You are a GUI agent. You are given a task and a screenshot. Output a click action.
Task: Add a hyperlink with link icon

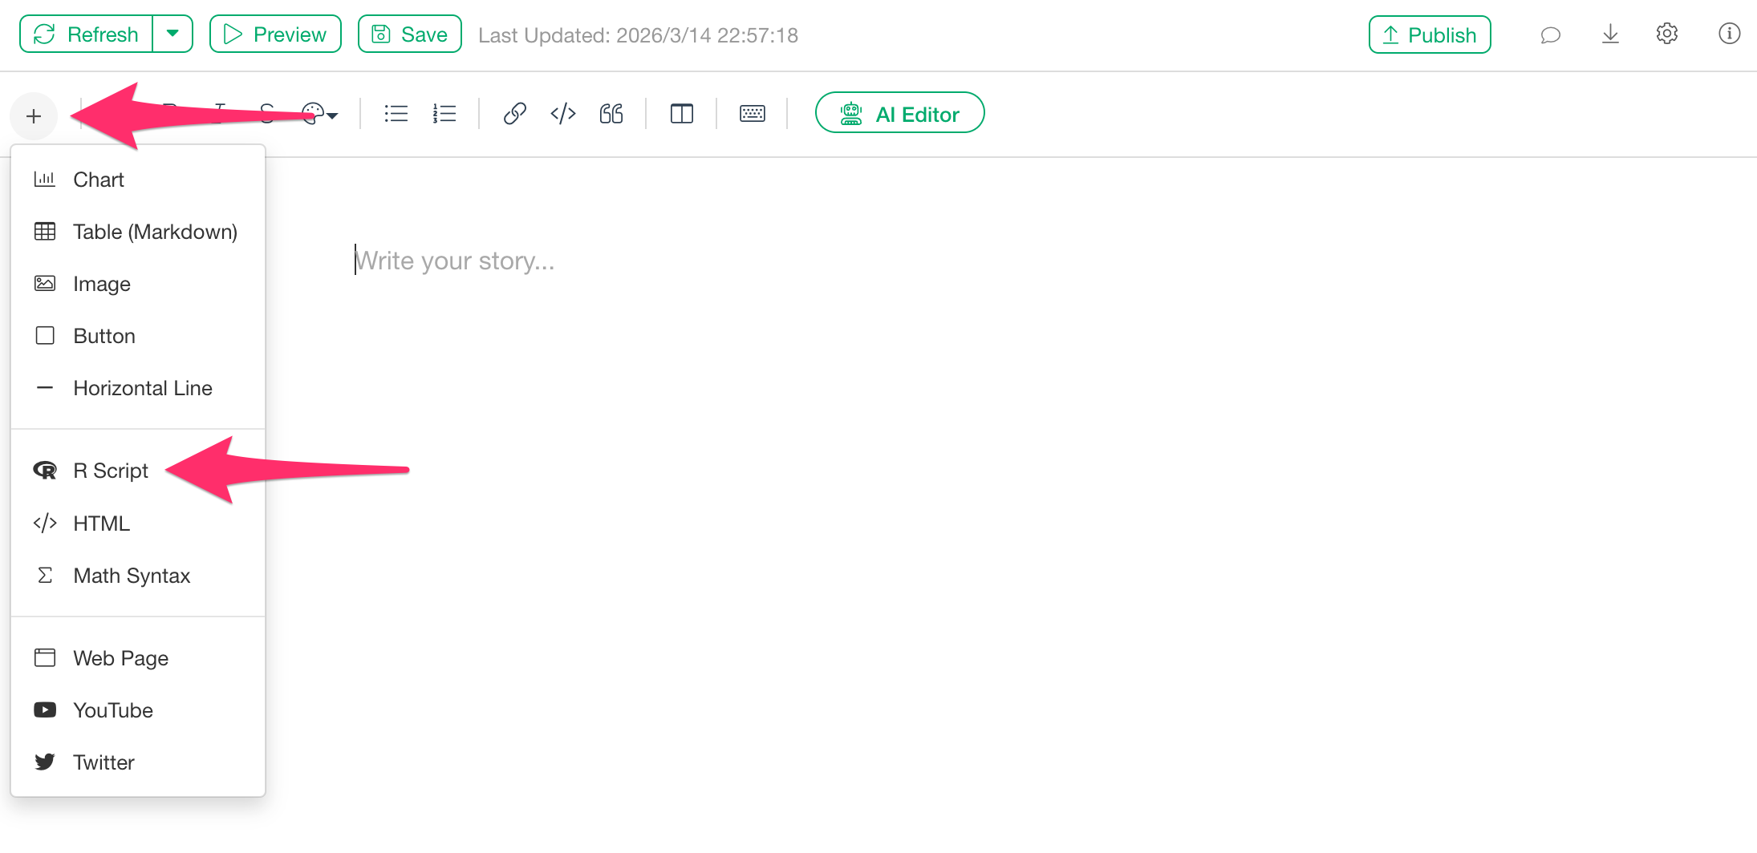514,114
